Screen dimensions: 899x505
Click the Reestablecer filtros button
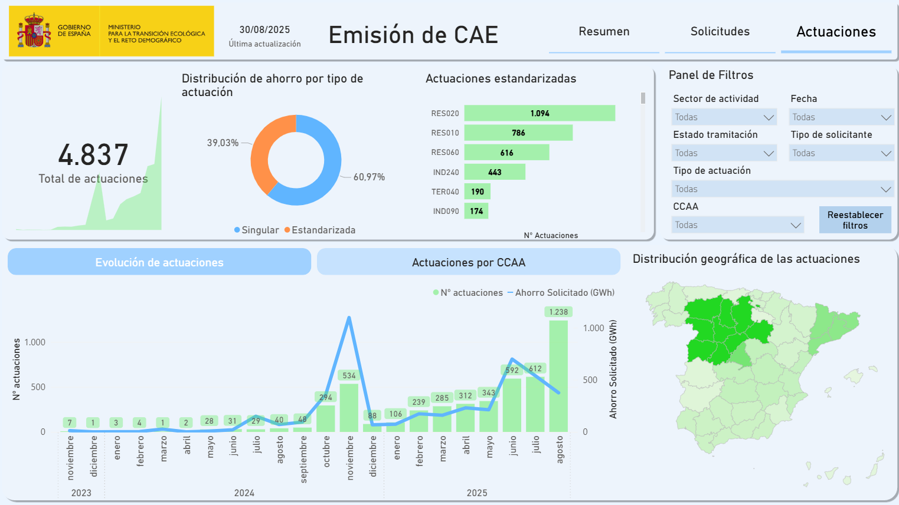click(855, 220)
